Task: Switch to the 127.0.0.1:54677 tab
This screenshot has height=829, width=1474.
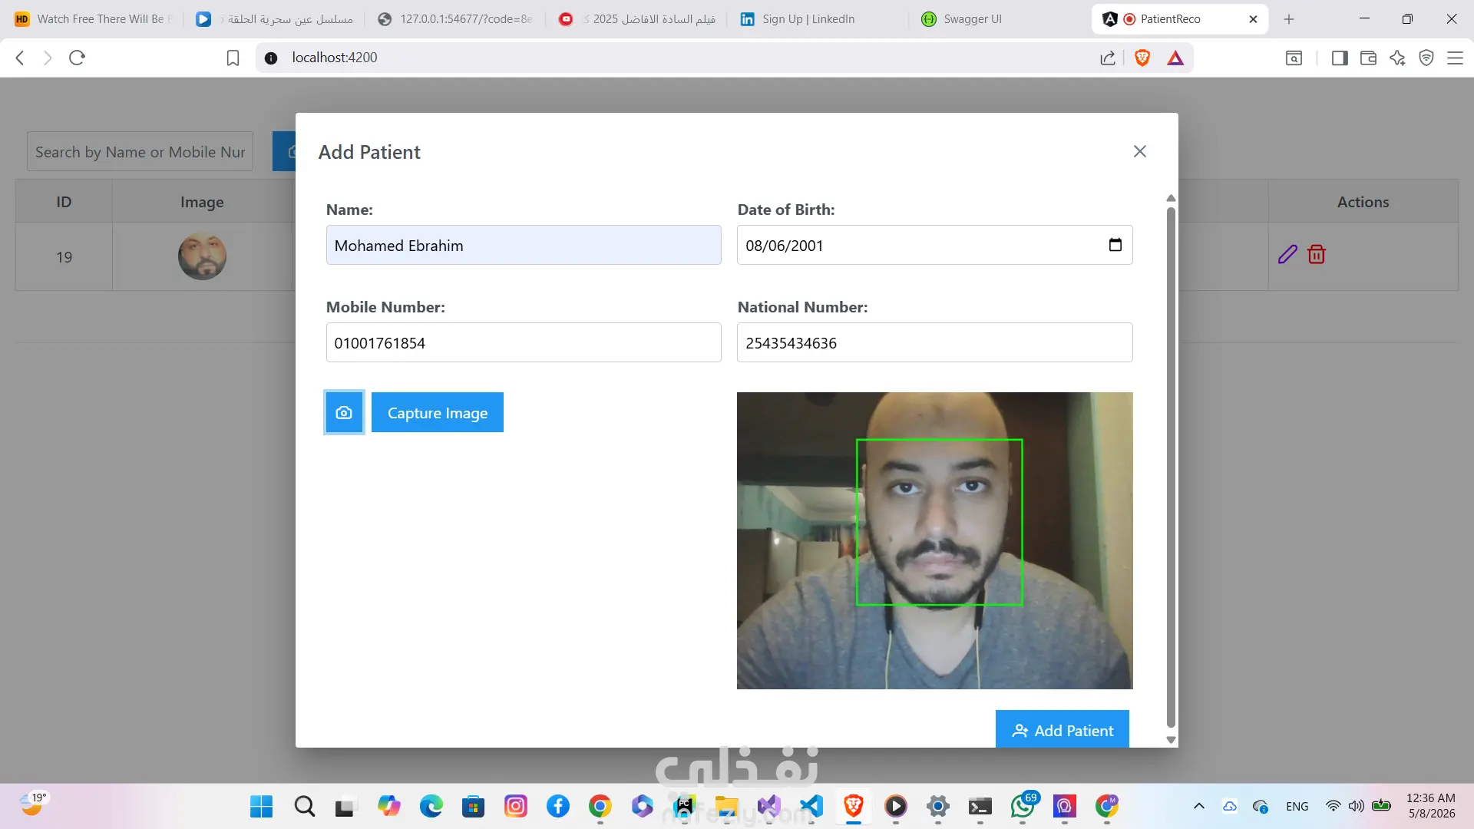Action: 455,19
